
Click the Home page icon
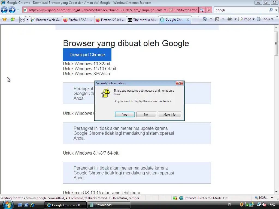205,19
